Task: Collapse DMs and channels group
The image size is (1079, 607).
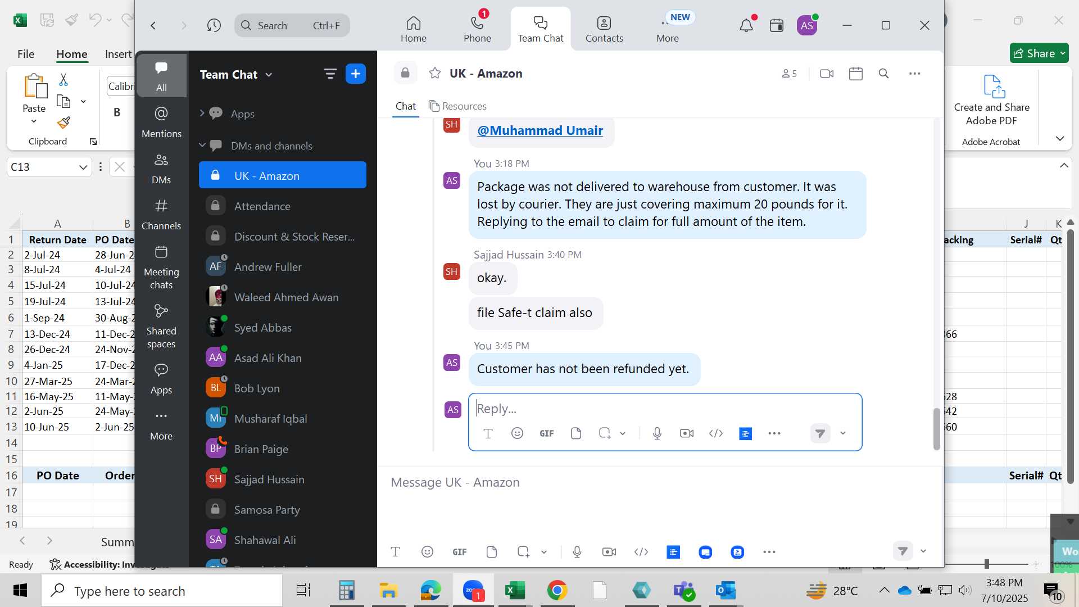Action: tap(202, 145)
